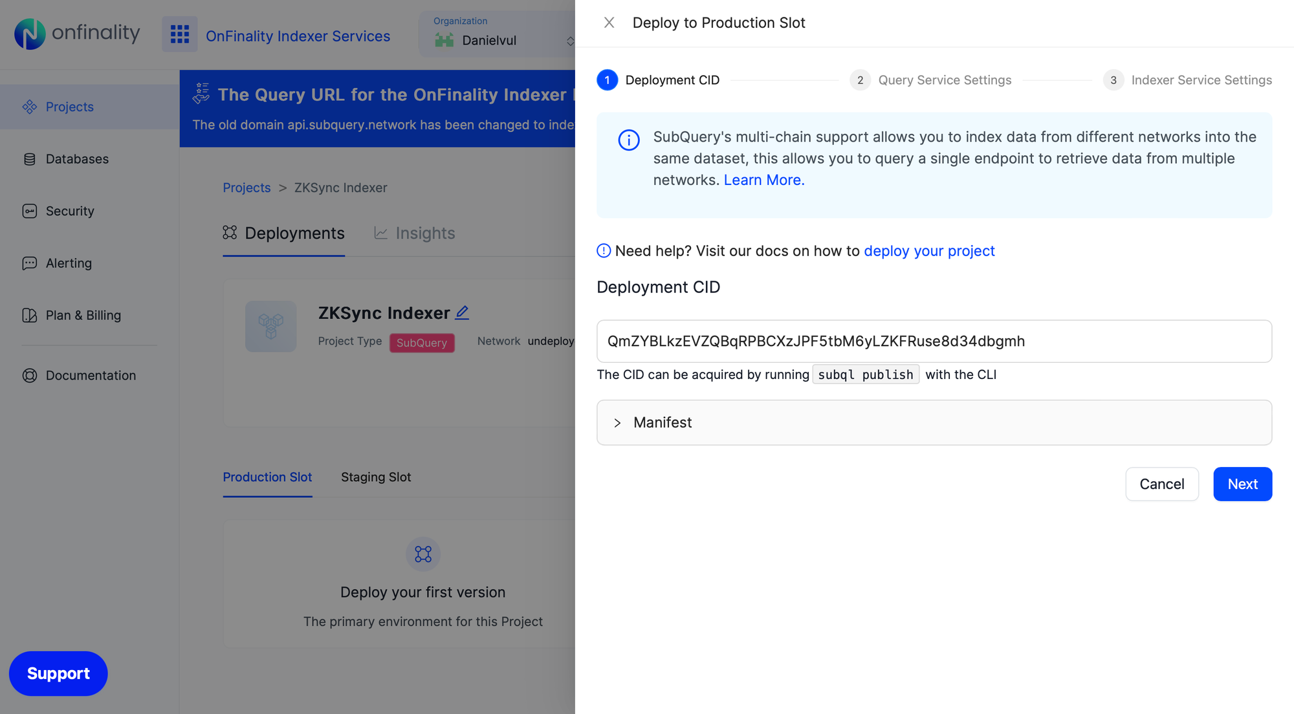Click the Documentation lifebuoy icon

pos(30,376)
